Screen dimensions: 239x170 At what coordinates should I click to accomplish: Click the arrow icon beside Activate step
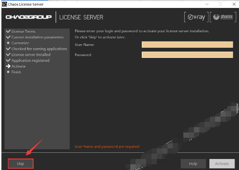[x=8, y=66]
